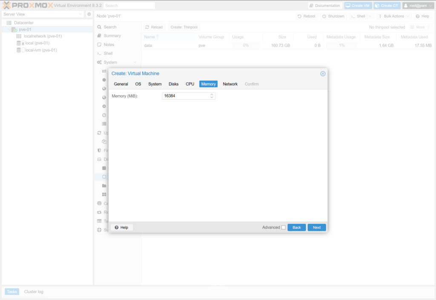This screenshot has width=436, height=300.
Task: Click the Shell terminal icon in sidebar
Action: click(99, 54)
